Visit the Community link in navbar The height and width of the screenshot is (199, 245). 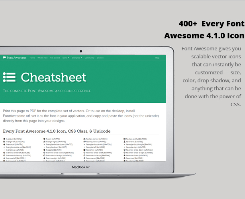pyautogui.click(x=90, y=58)
